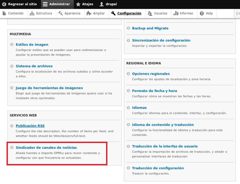
Task: Click arrow bullet next to Traducción de la interfaz
Action: [128, 147]
